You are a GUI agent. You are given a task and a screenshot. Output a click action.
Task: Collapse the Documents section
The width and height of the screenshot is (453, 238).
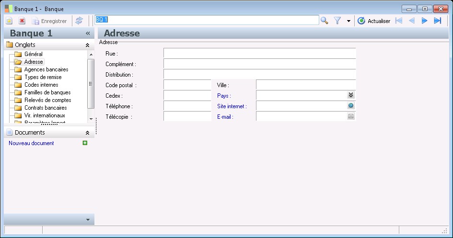(87, 133)
